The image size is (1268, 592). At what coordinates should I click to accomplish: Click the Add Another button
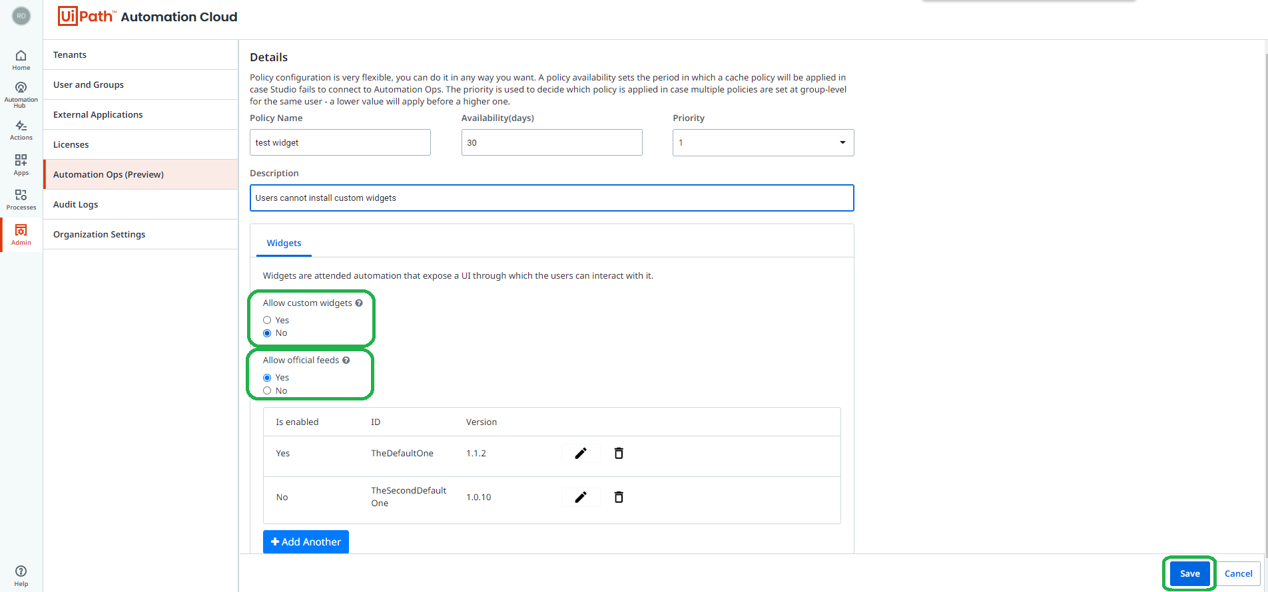pyautogui.click(x=306, y=541)
